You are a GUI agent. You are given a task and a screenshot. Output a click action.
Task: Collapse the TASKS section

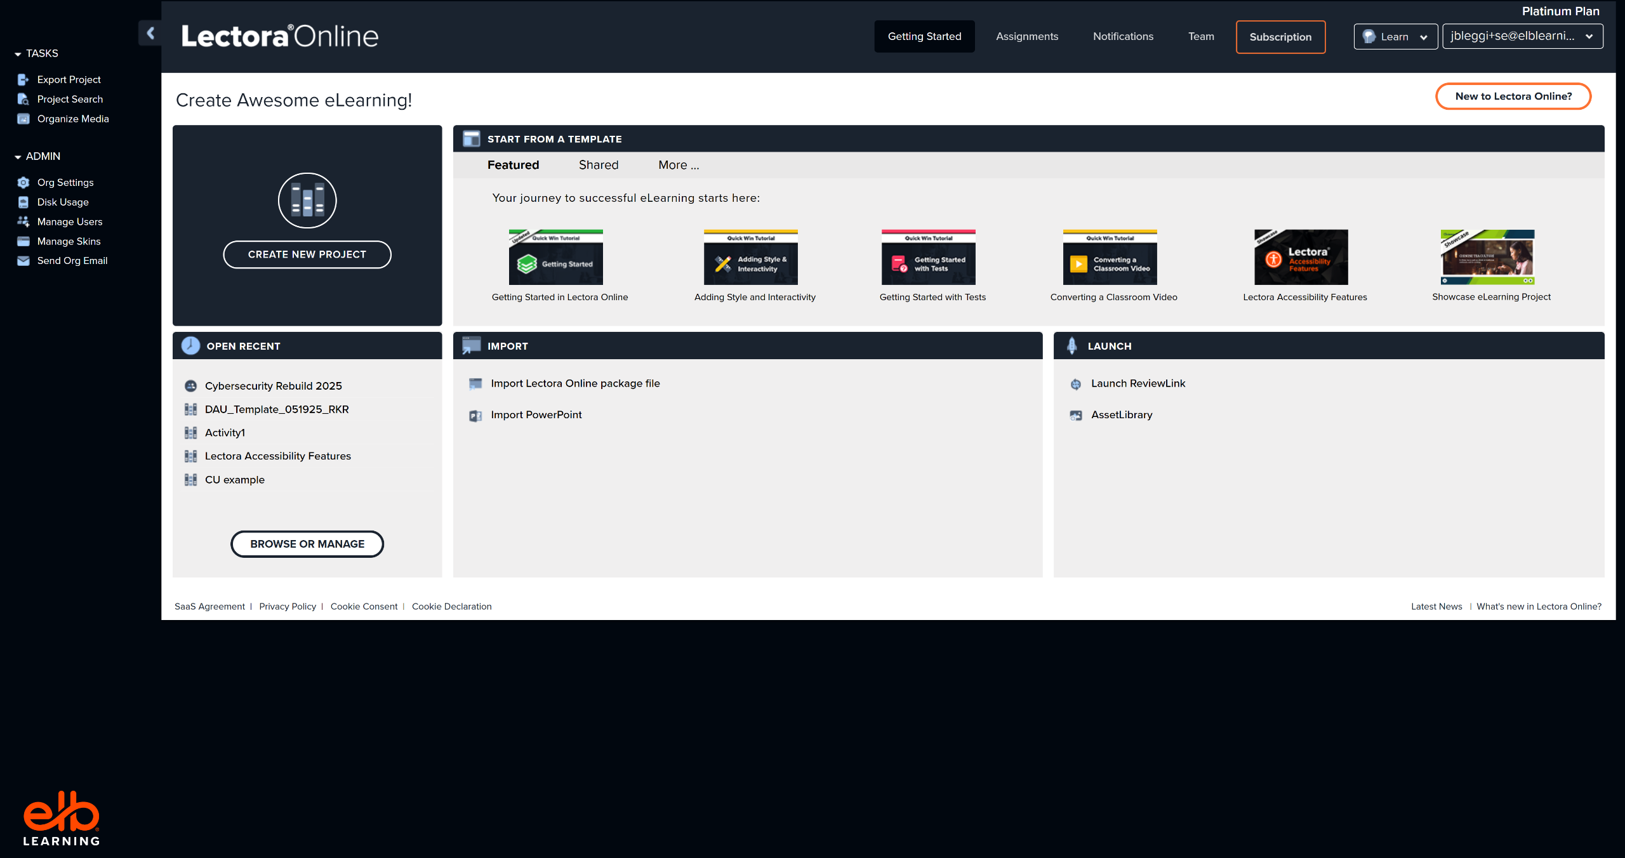18,54
